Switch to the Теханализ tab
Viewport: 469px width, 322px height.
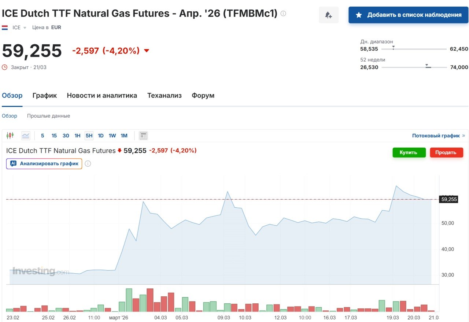click(x=164, y=96)
